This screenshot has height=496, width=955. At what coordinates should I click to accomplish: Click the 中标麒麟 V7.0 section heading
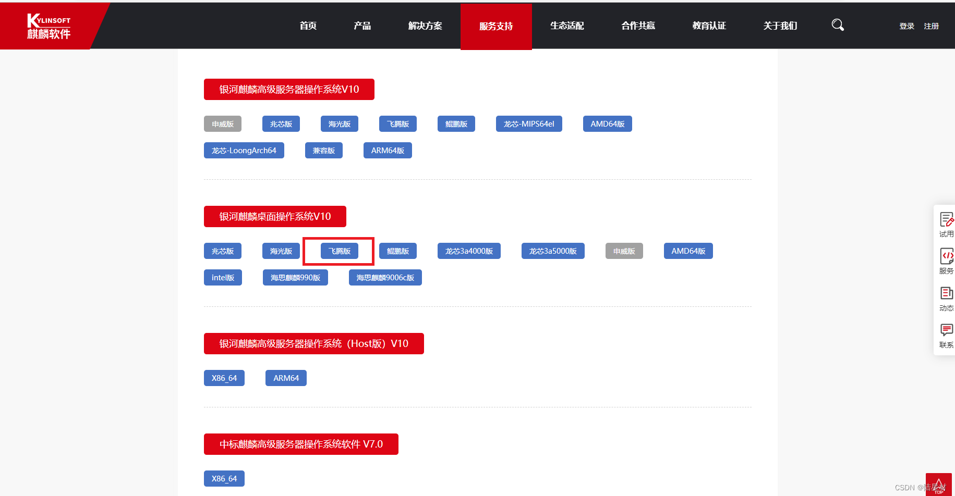[x=301, y=444]
